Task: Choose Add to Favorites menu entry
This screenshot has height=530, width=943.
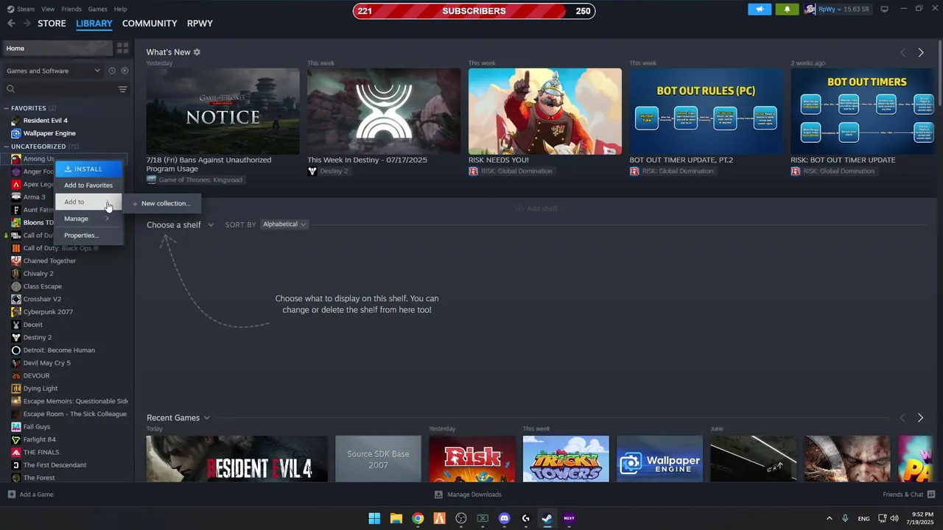Action: tap(88, 185)
